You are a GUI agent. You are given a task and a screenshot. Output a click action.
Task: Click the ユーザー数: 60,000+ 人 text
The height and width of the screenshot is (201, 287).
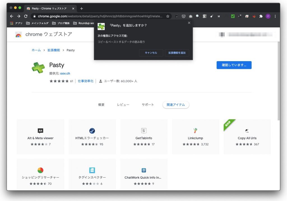click(x=121, y=81)
